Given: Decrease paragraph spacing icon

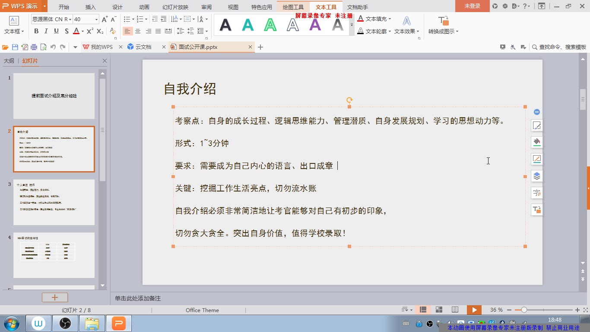Looking at the screenshot, I should click(190, 31).
